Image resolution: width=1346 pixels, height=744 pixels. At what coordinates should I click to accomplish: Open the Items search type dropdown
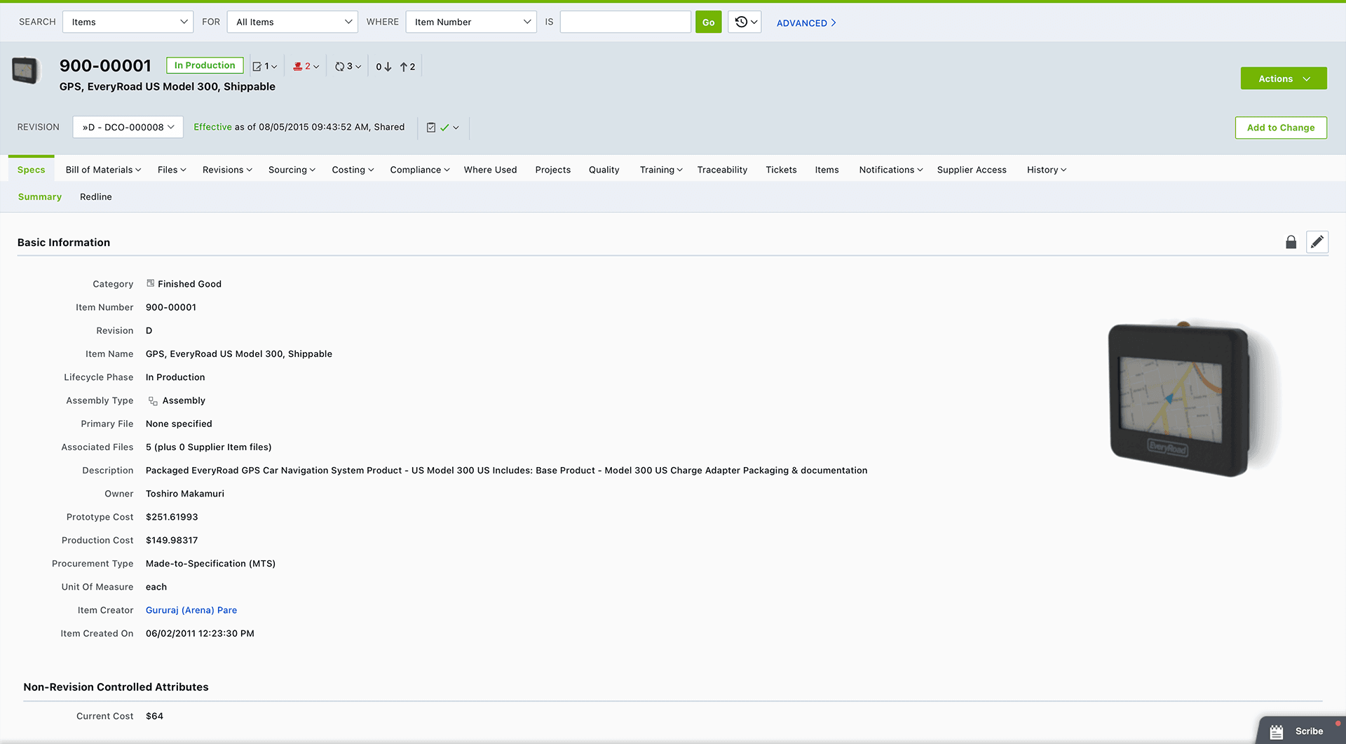pos(128,22)
